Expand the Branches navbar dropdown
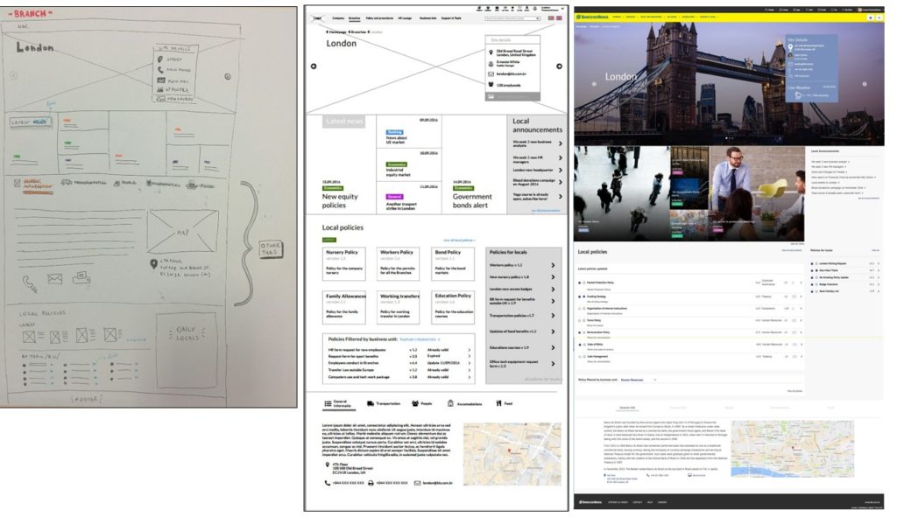This screenshot has width=897, height=517. pyautogui.click(x=354, y=18)
